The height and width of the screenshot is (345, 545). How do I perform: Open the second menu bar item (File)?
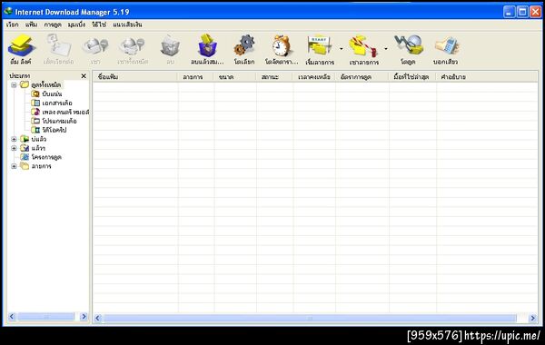pyautogui.click(x=31, y=25)
